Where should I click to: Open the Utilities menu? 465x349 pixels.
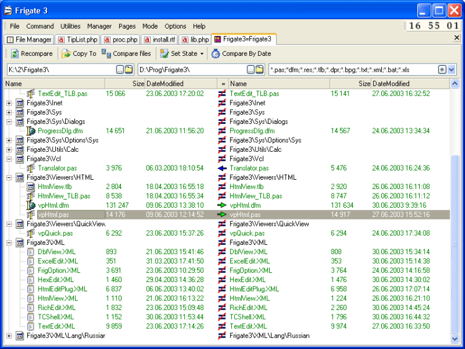coord(70,26)
